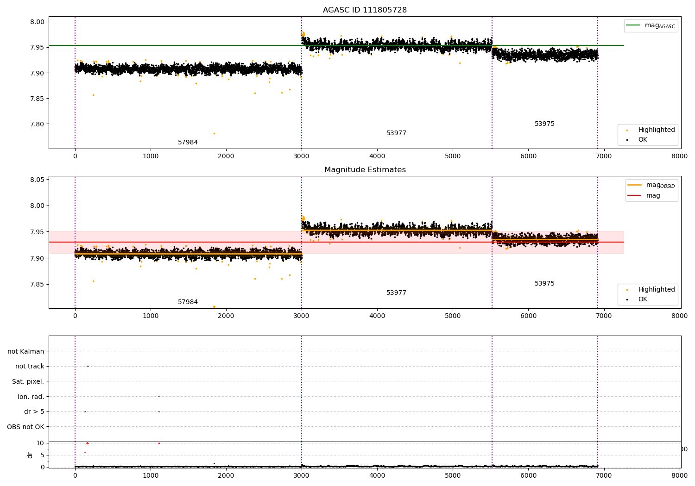Viewport: 695px width, 486px height.
Task: Click the 'OBS not OK' axis label
Action: (x=25, y=427)
